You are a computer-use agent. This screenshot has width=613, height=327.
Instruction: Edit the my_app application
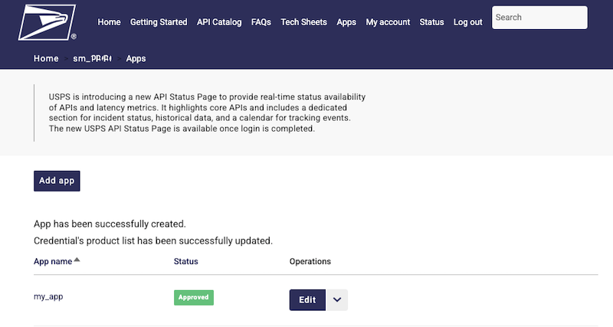307,300
